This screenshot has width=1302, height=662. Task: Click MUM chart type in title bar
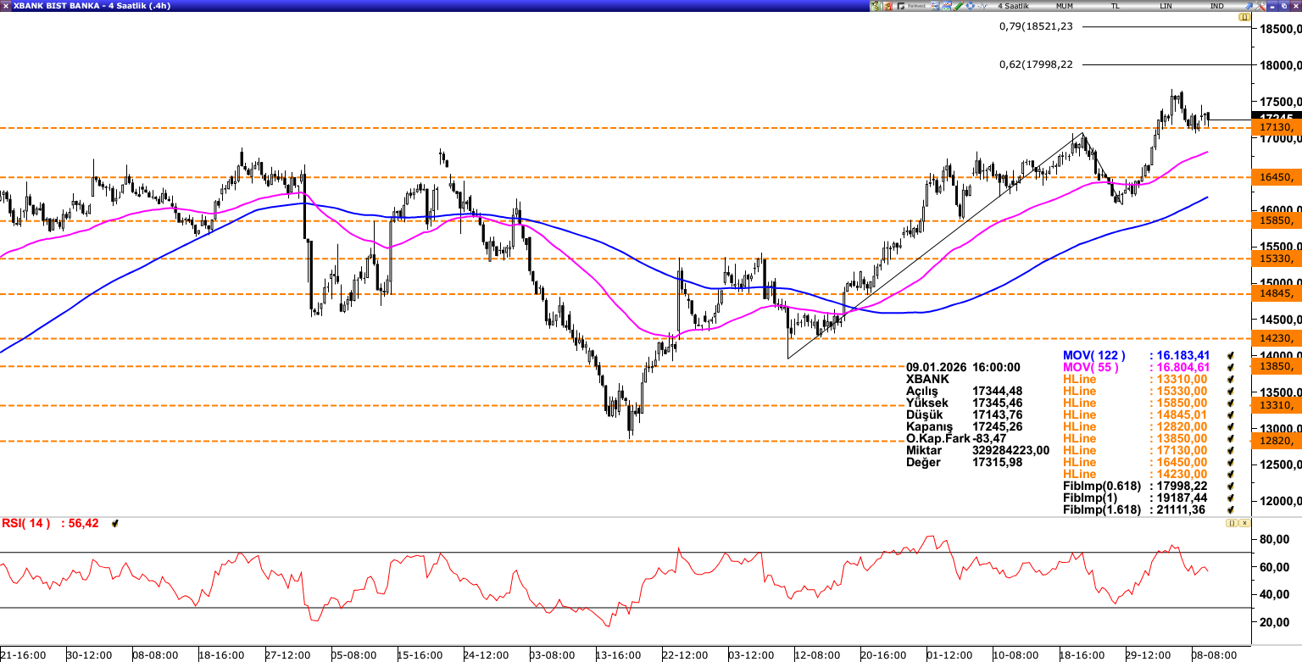(1066, 6)
